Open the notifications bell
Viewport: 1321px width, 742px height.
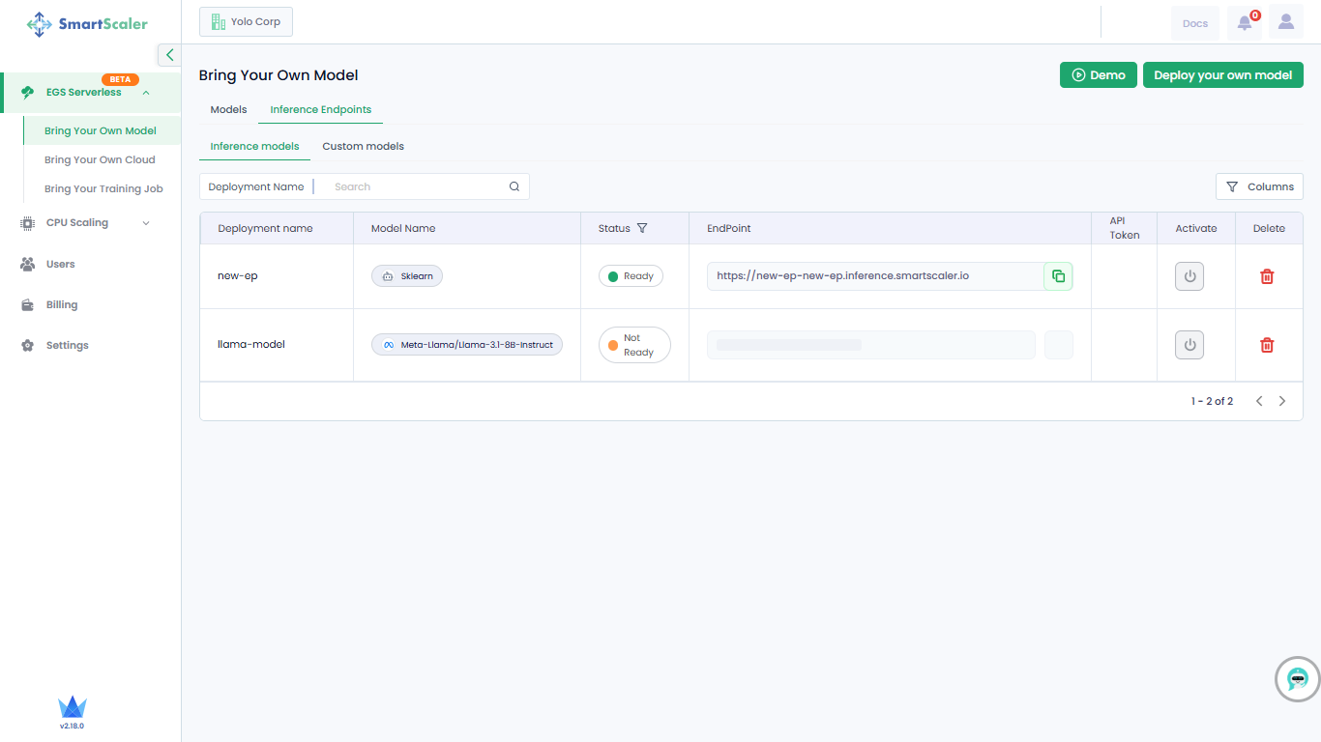point(1245,23)
